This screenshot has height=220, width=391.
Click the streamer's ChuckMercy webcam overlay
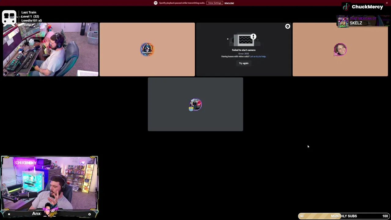[x=49, y=183]
